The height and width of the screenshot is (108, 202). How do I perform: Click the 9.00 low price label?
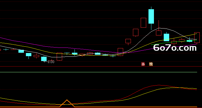(51, 62)
